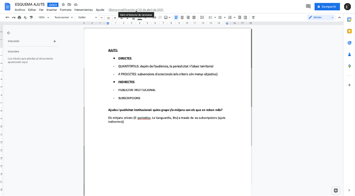Get add-ons with plus icon
Screen dimensions: 355x196
tap(349, 85)
